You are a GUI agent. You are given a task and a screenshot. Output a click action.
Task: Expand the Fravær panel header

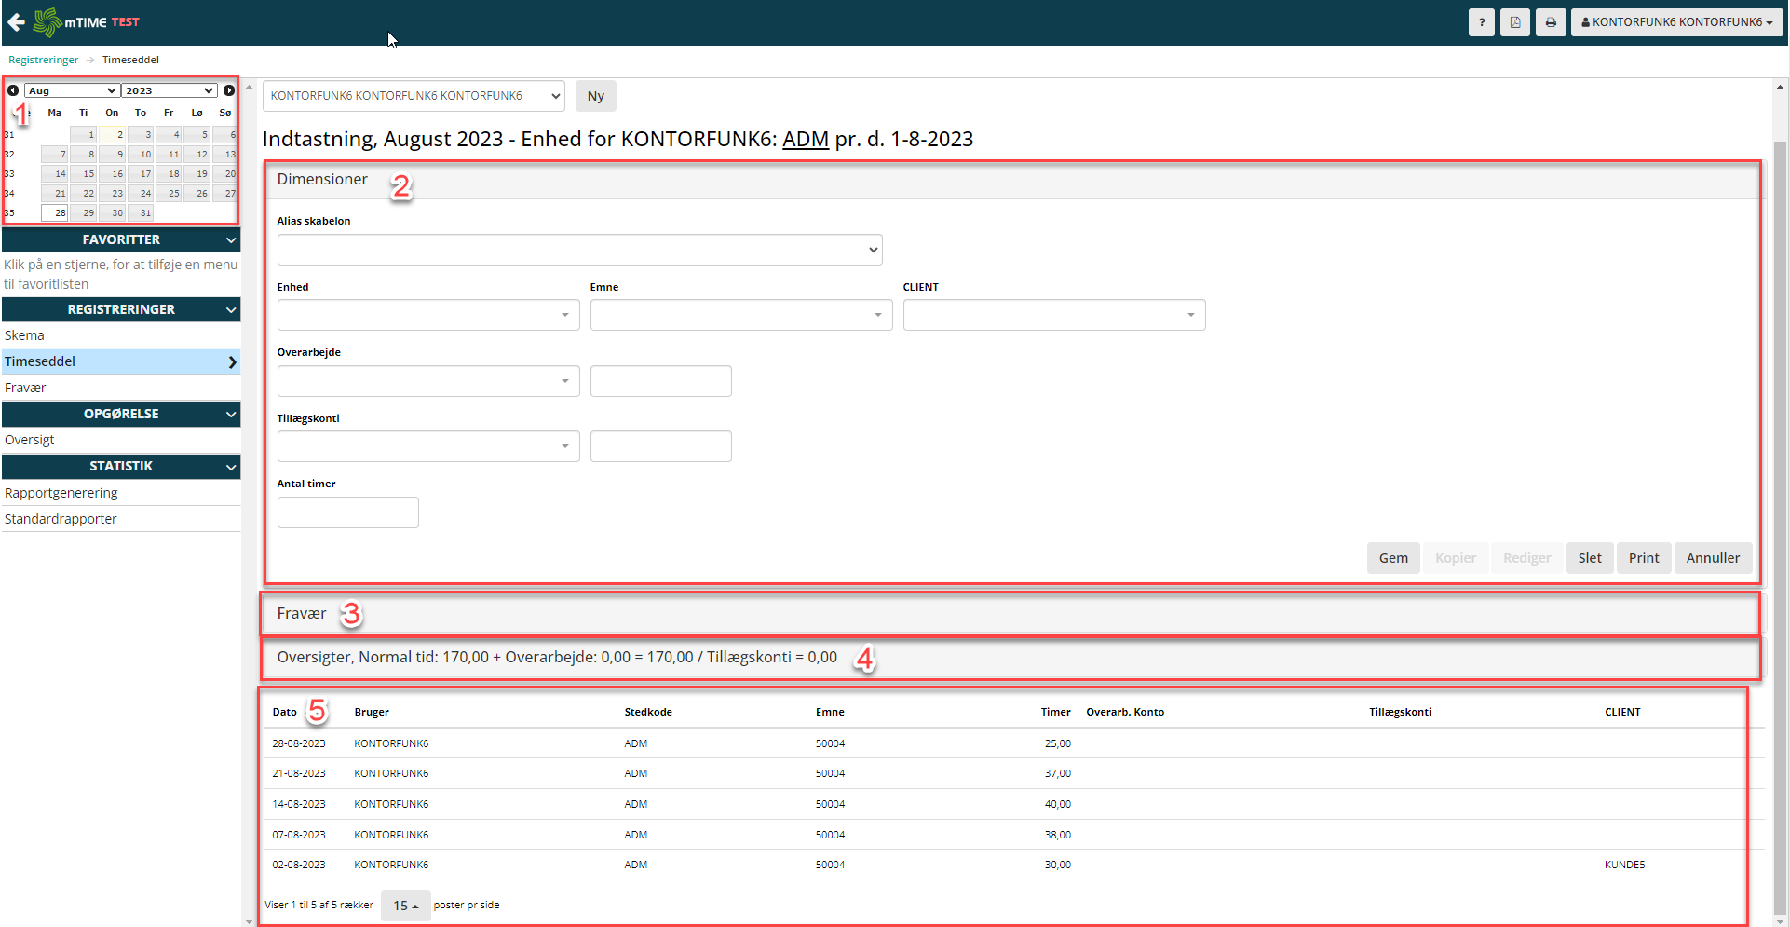(x=302, y=613)
